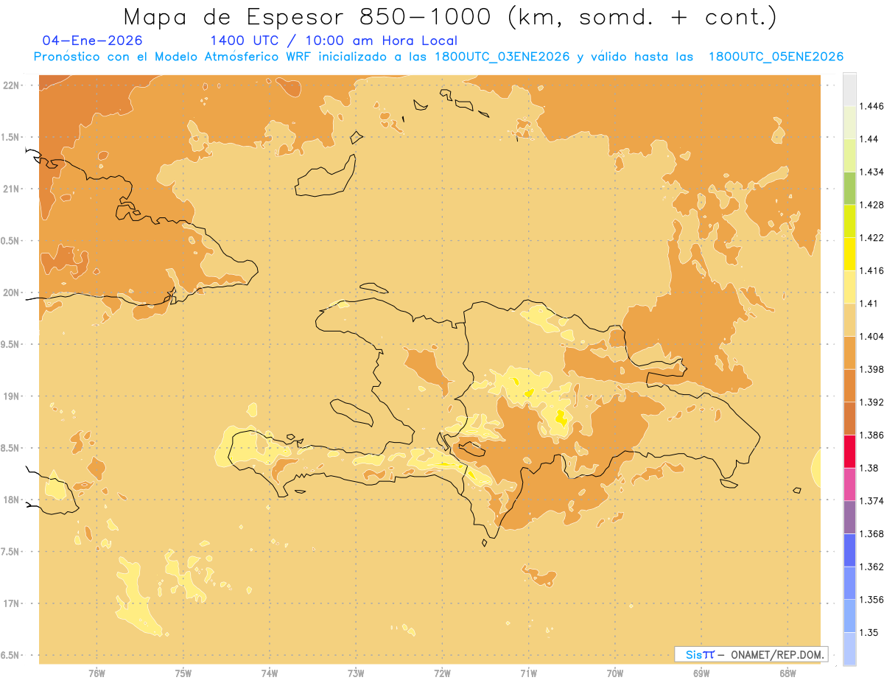Click the colorbar value "1.404"
884x683 pixels.
pos(871,336)
